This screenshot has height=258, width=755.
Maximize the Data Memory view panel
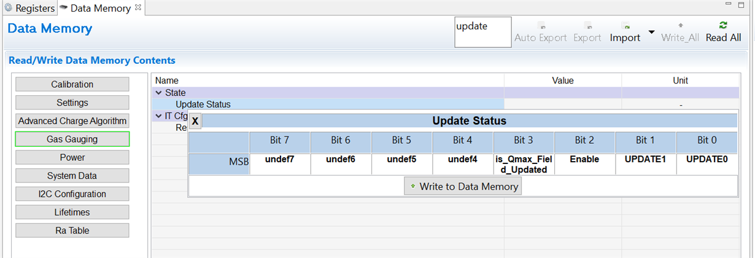[x=741, y=5]
